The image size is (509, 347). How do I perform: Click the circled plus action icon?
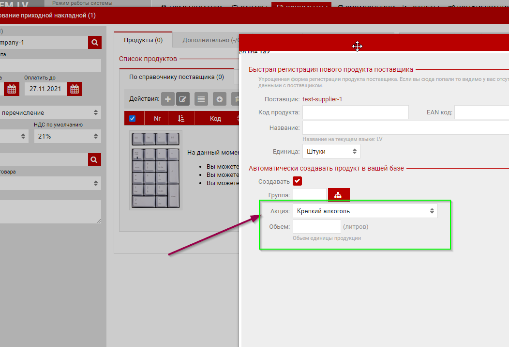click(219, 99)
